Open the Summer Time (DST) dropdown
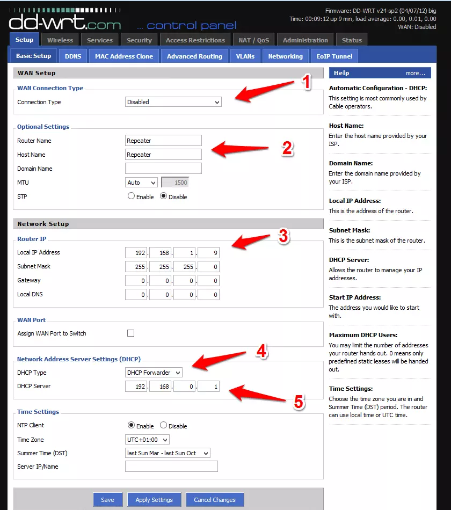 (x=167, y=453)
